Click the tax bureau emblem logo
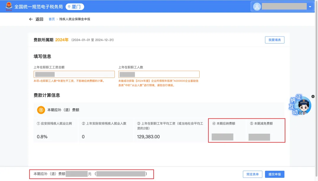Screen dimensions: 318x181 click(9, 6)
